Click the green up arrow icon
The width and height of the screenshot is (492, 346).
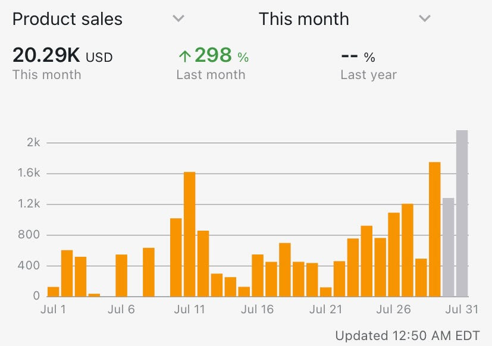pyautogui.click(x=184, y=56)
